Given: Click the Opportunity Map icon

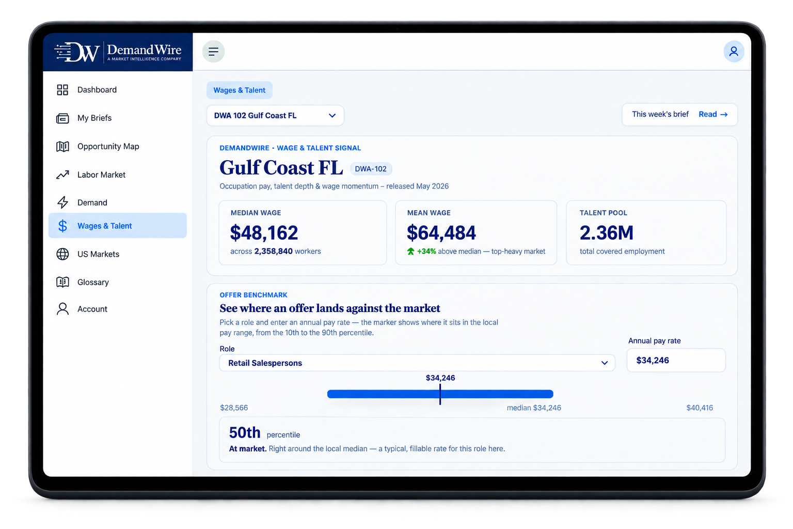Looking at the screenshot, I should [x=62, y=147].
